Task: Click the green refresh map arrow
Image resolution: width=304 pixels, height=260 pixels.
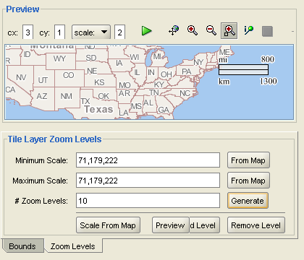Action: point(146,31)
